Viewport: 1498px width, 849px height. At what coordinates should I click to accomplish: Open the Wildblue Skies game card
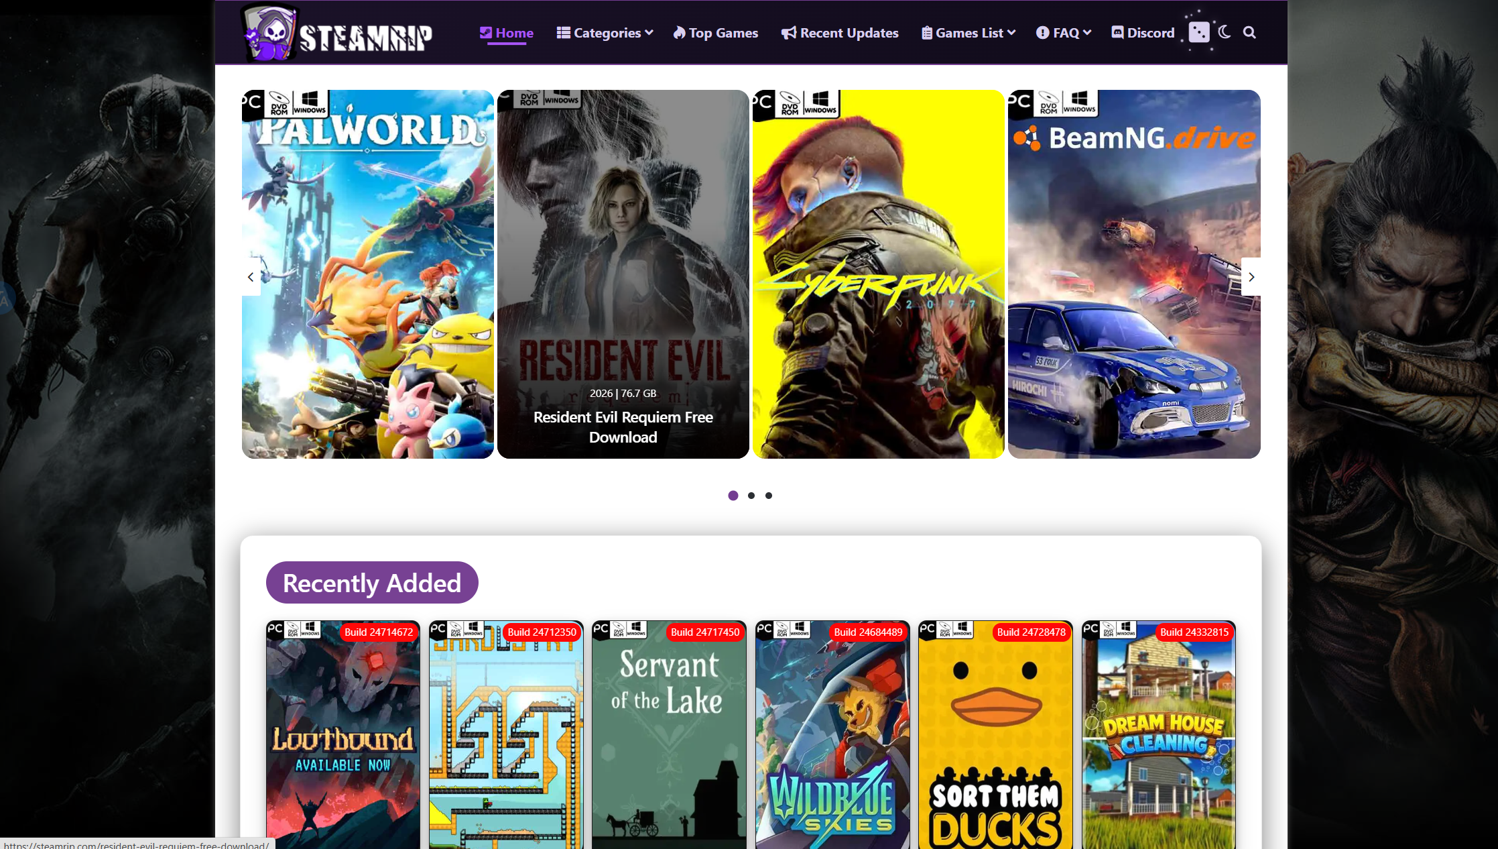pyautogui.click(x=832, y=735)
